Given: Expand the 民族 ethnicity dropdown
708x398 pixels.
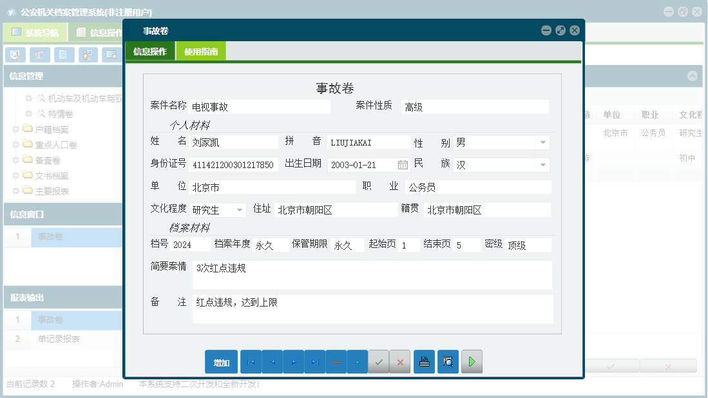Looking at the screenshot, I should pos(543,165).
